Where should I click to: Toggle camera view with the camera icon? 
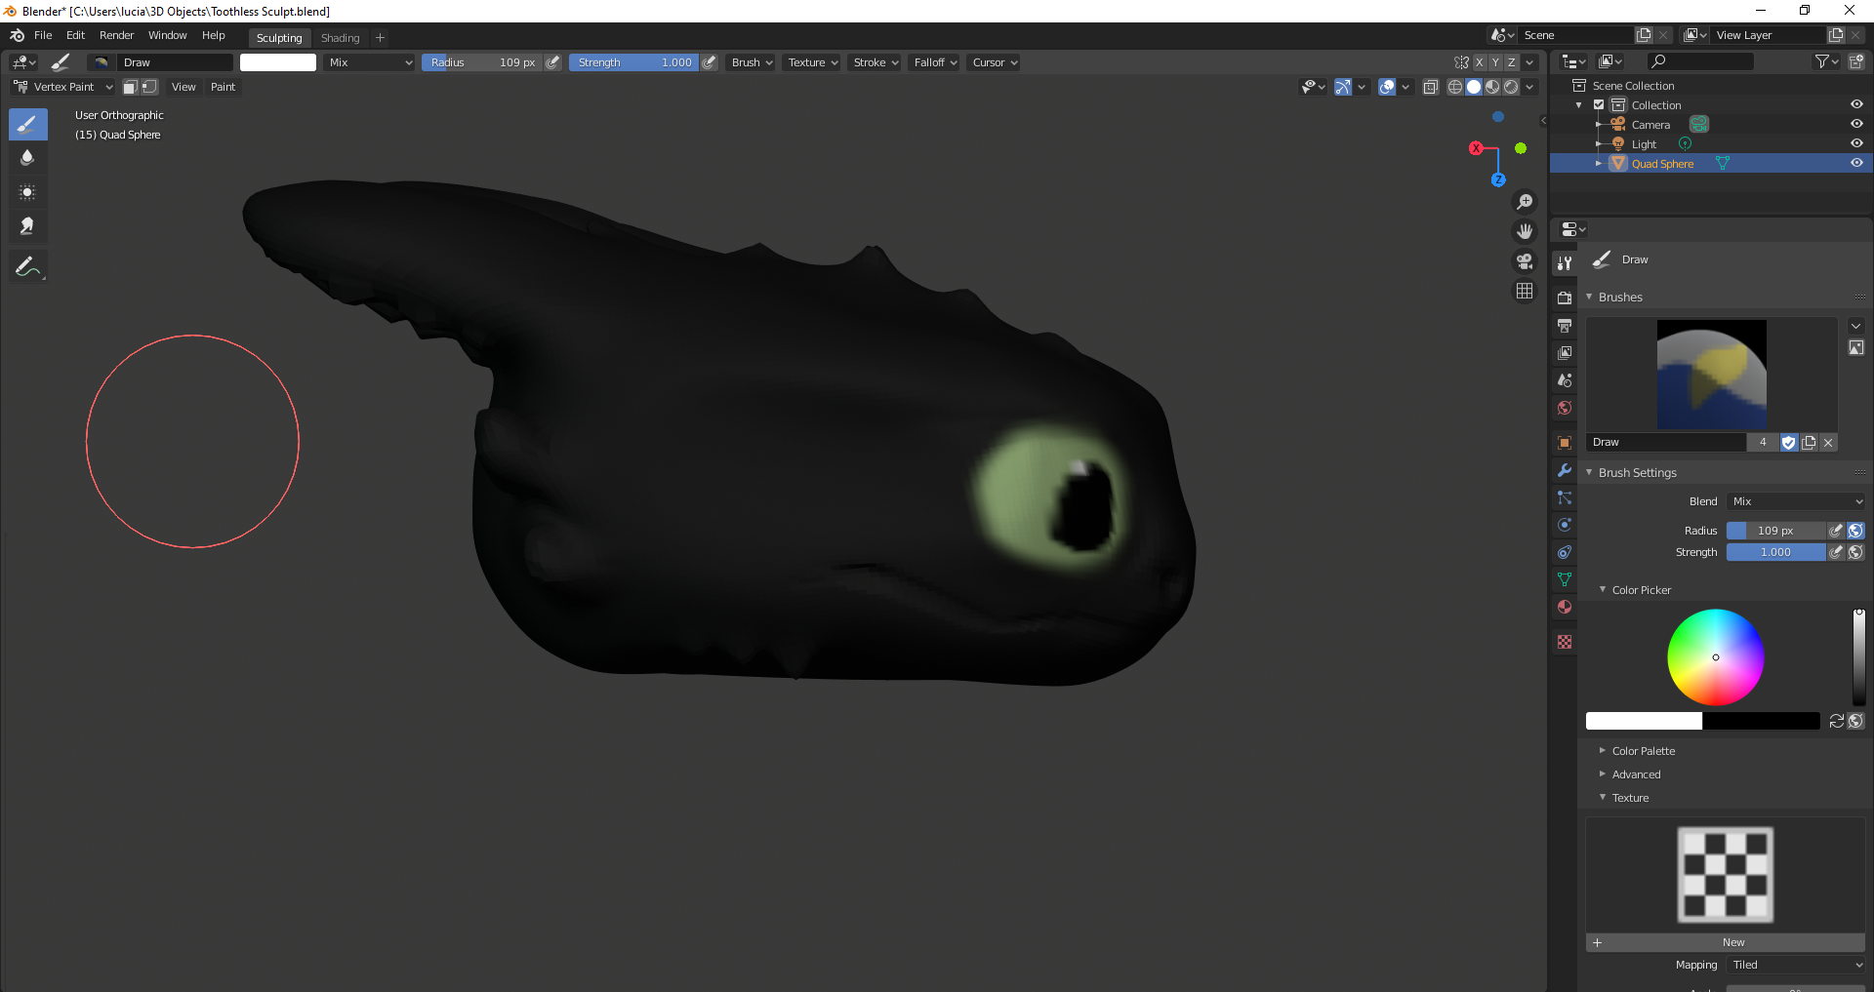click(x=1525, y=261)
